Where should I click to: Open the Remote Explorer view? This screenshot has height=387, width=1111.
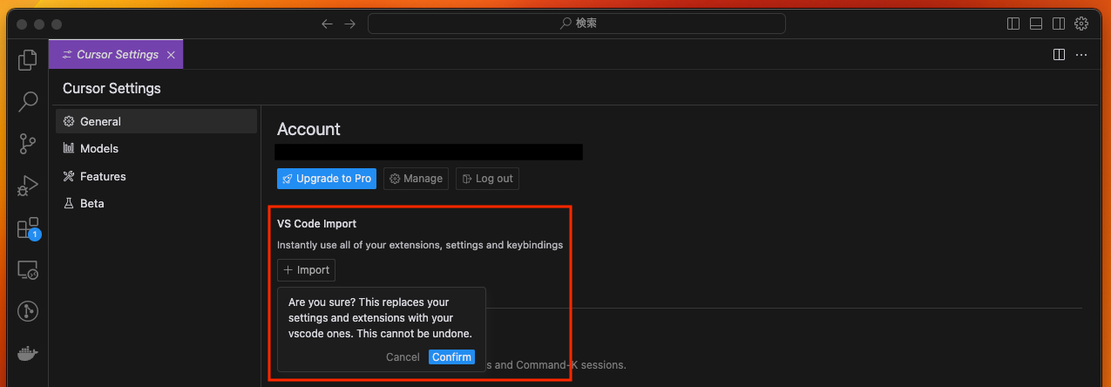pyautogui.click(x=28, y=270)
